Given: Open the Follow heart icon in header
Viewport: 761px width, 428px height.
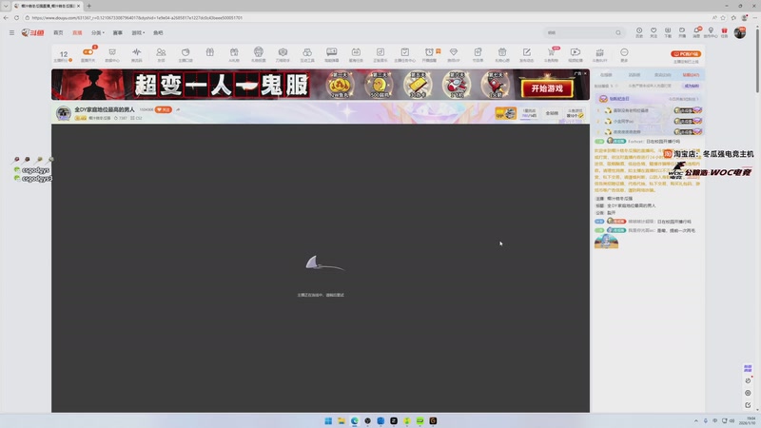Looking at the screenshot, I should 654,30.
